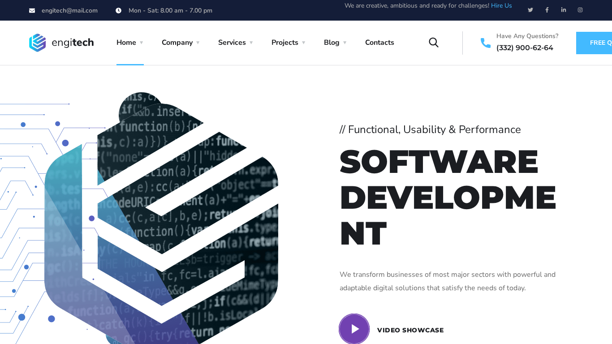Open the Projects menu item

285,43
